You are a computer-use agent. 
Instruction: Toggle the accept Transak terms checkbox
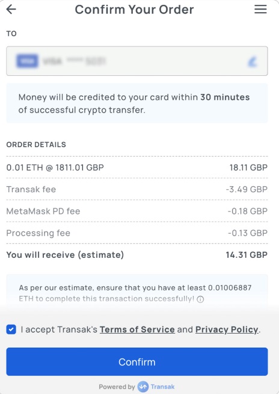11,330
